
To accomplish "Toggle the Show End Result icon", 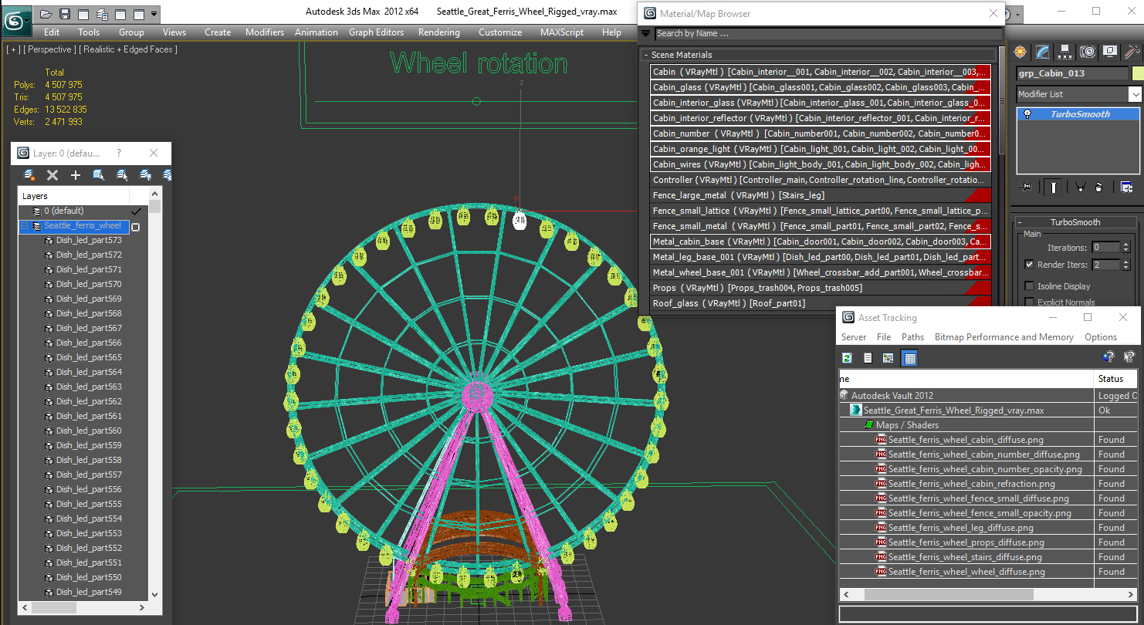I will pyautogui.click(x=1054, y=187).
